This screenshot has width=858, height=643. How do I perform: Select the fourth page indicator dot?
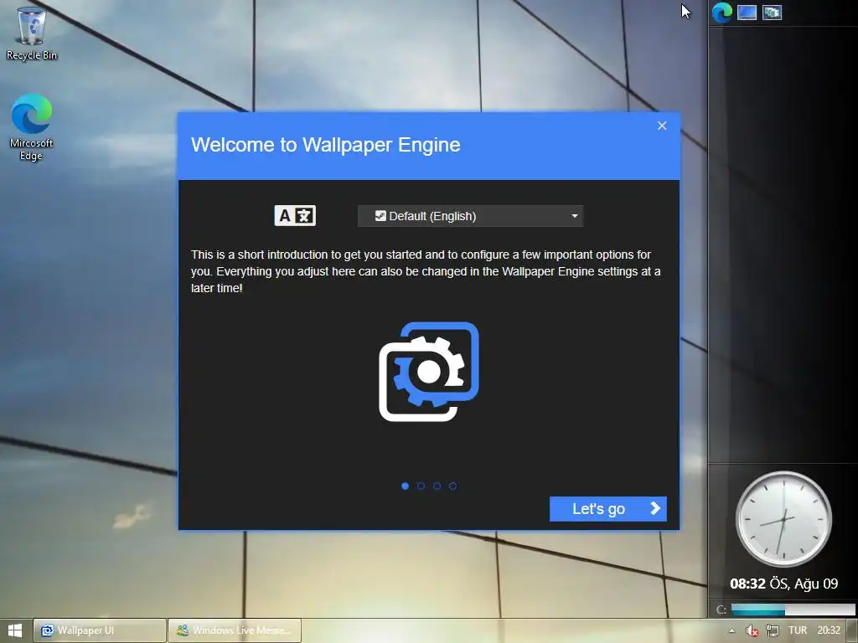[452, 486]
